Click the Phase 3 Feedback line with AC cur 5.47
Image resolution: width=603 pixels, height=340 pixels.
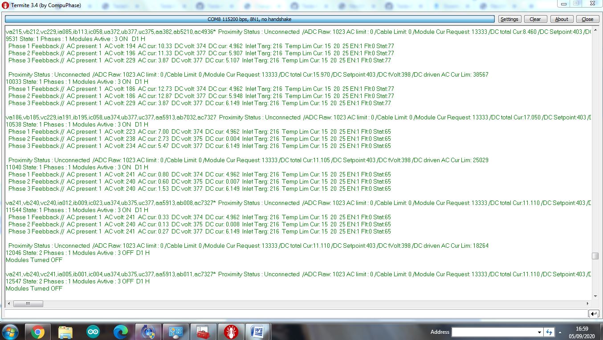coord(200,146)
